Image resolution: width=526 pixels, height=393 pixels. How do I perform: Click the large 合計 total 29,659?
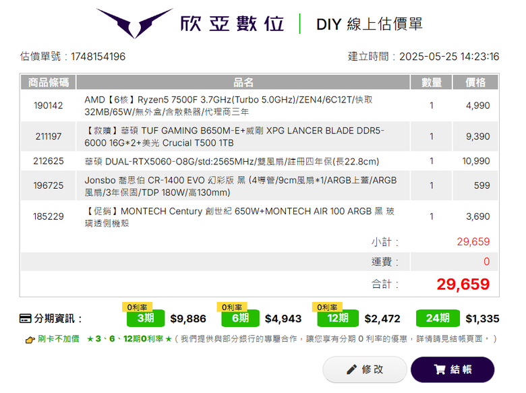click(463, 284)
